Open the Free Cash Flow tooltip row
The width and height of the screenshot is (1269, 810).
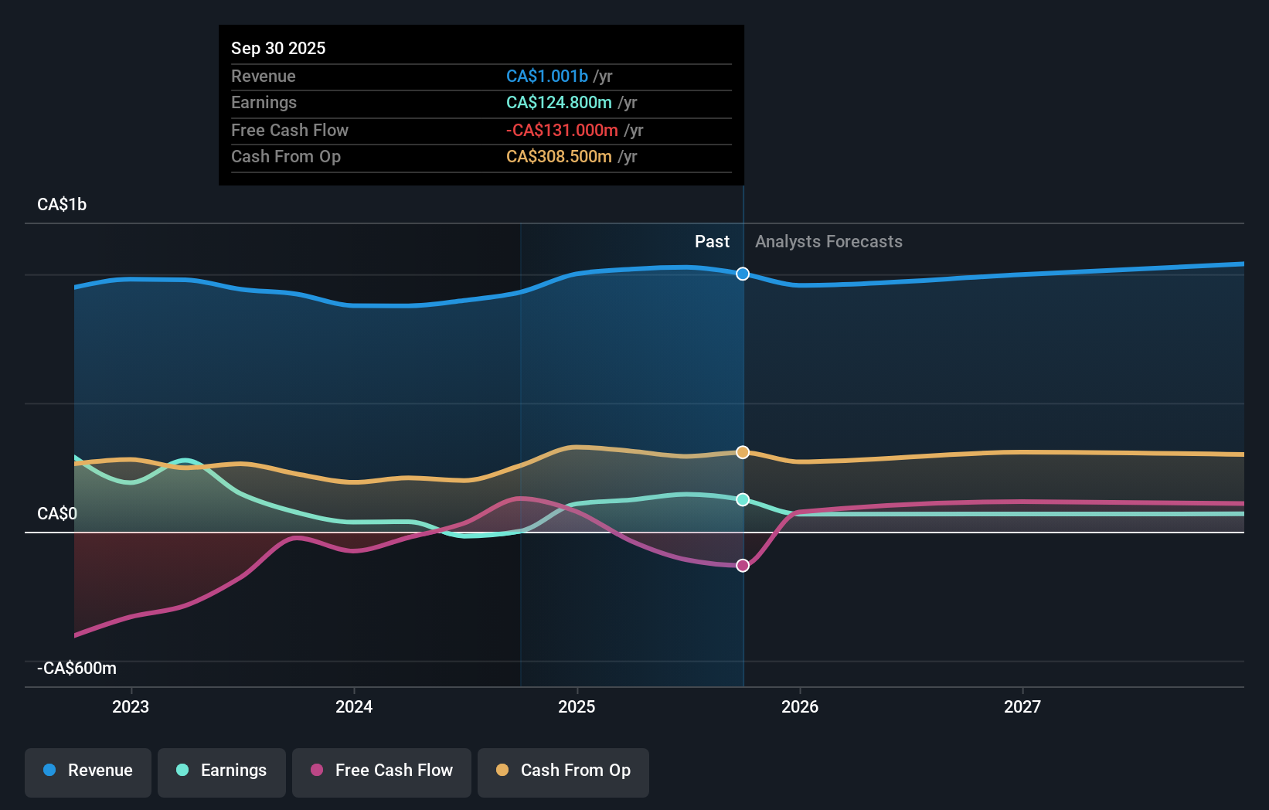point(481,130)
